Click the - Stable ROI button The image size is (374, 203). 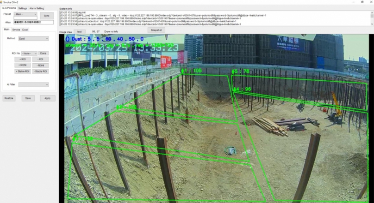(x=40, y=72)
